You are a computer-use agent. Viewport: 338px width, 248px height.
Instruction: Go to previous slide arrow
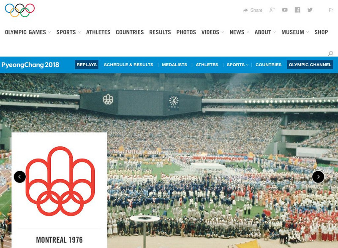click(20, 177)
